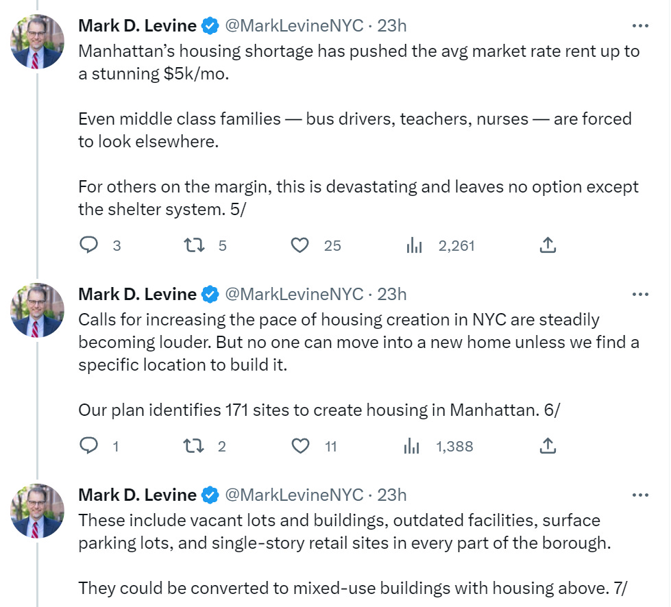Reply to the 171 sites tweet
Screen dimensions: 671x607
point(89,447)
